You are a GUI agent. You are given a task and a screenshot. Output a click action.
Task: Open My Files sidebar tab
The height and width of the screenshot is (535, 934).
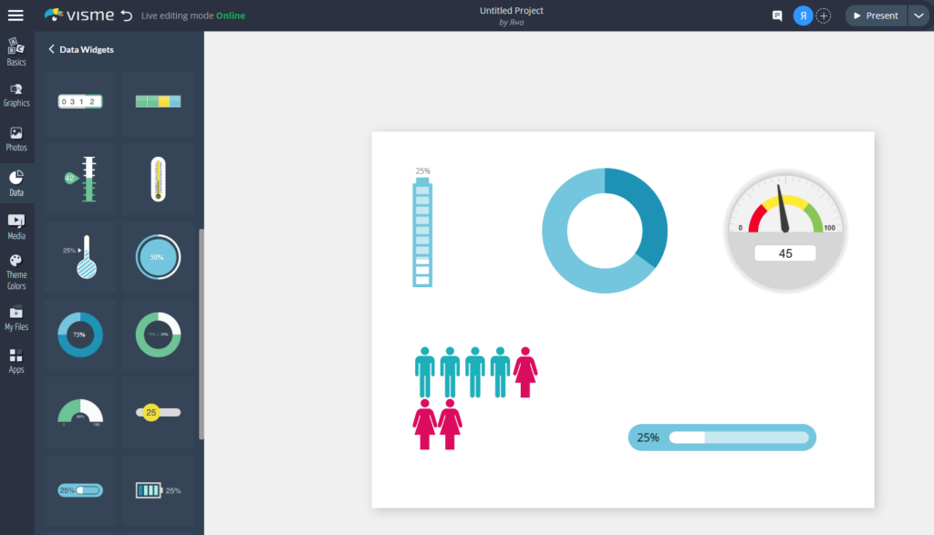coord(16,318)
